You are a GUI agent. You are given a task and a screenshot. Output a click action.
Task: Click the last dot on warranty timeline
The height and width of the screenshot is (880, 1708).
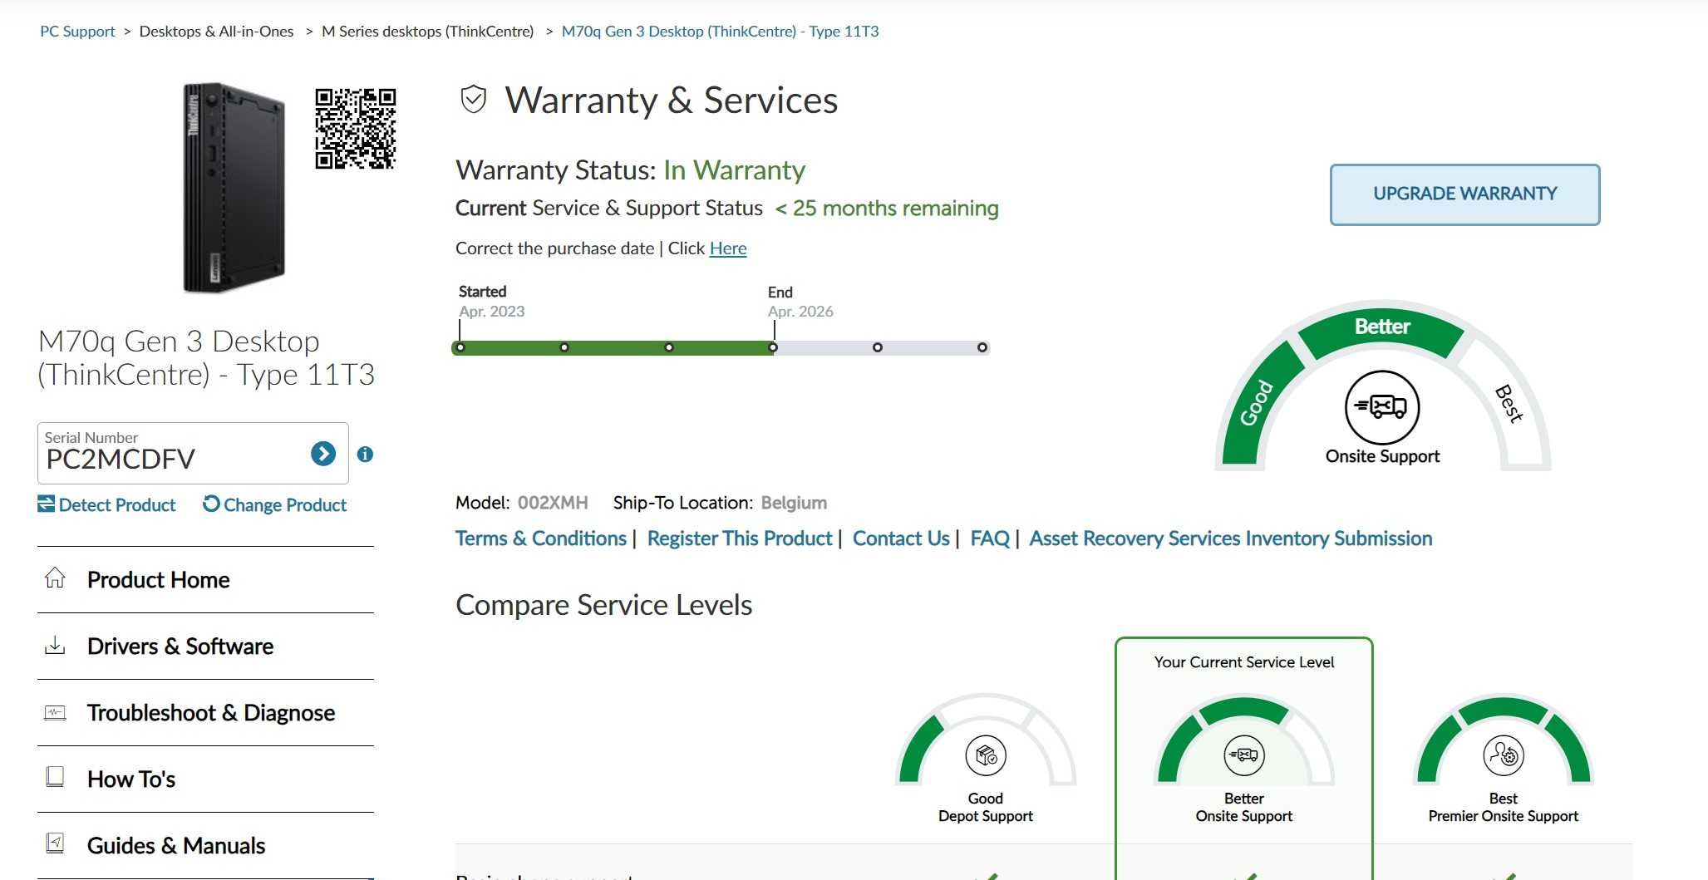pos(982,347)
